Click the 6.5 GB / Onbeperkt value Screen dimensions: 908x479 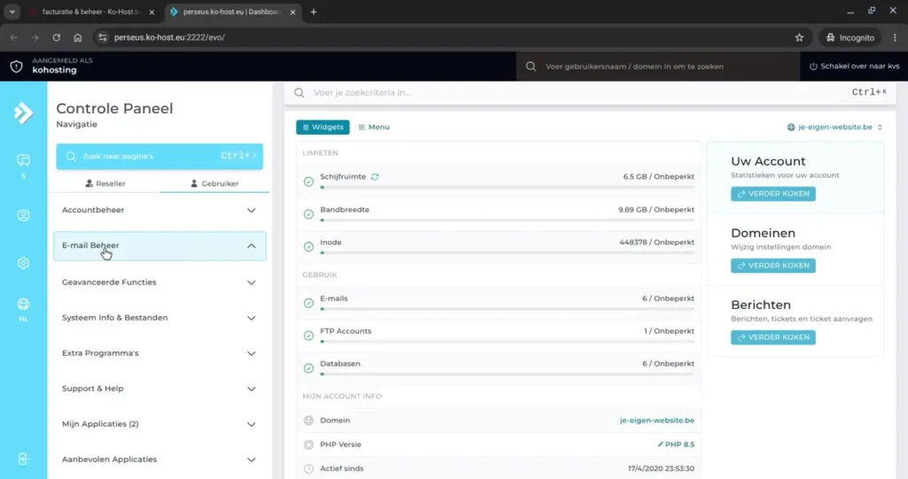tap(659, 177)
